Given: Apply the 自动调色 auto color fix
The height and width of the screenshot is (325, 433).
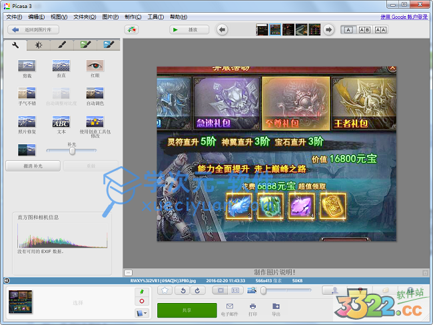Looking at the screenshot, I should coord(95,93).
